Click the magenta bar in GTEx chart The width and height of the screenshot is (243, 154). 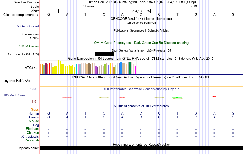click(x=136, y=70)
